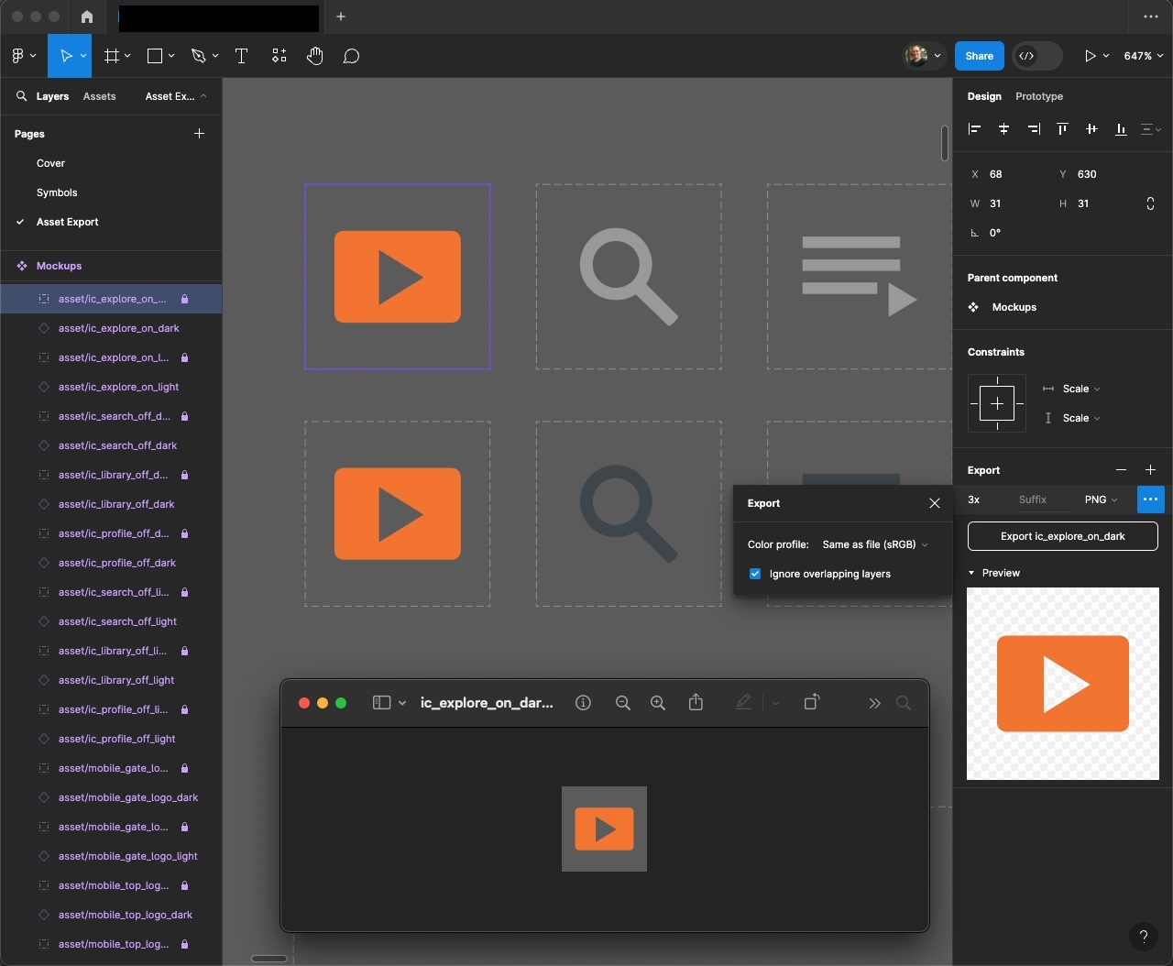
Task: Click the X position field
Action: (x=1008, y=174)
